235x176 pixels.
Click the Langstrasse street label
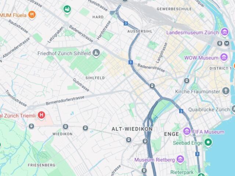pyautogui.click(x=162, y=53)
